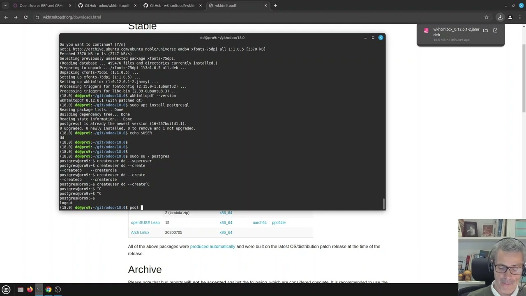Show downloaded deb file in folder
The width and height of the screenshot is (526, 296).
485,30
